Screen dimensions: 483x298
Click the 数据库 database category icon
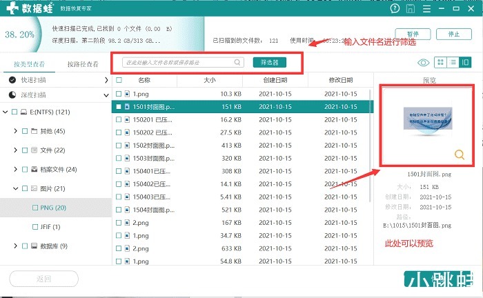(x=34, y=246)
